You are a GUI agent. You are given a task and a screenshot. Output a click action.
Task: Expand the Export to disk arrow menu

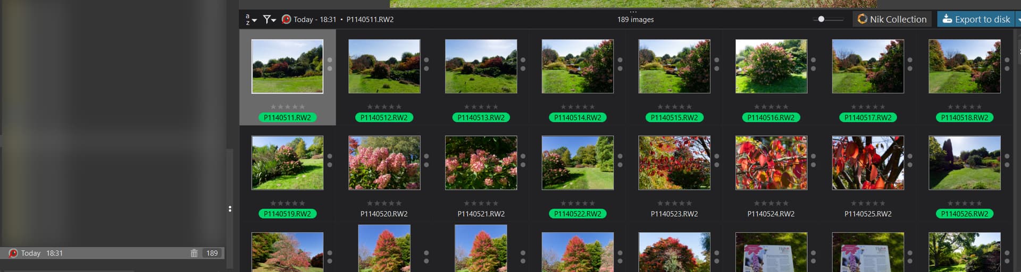(x=1018, y=20)
